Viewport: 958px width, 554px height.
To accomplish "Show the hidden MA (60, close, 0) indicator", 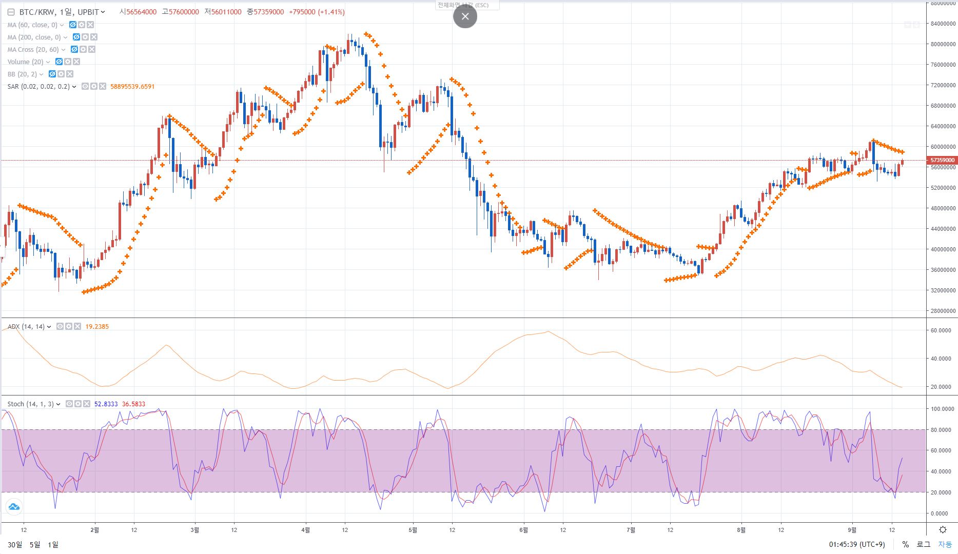I will point(73,25).
